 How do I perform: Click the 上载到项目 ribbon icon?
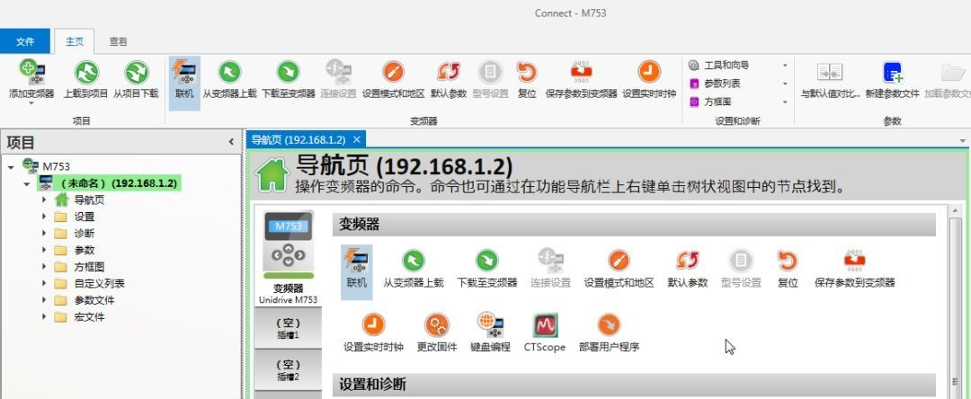(x=85, y=74)
